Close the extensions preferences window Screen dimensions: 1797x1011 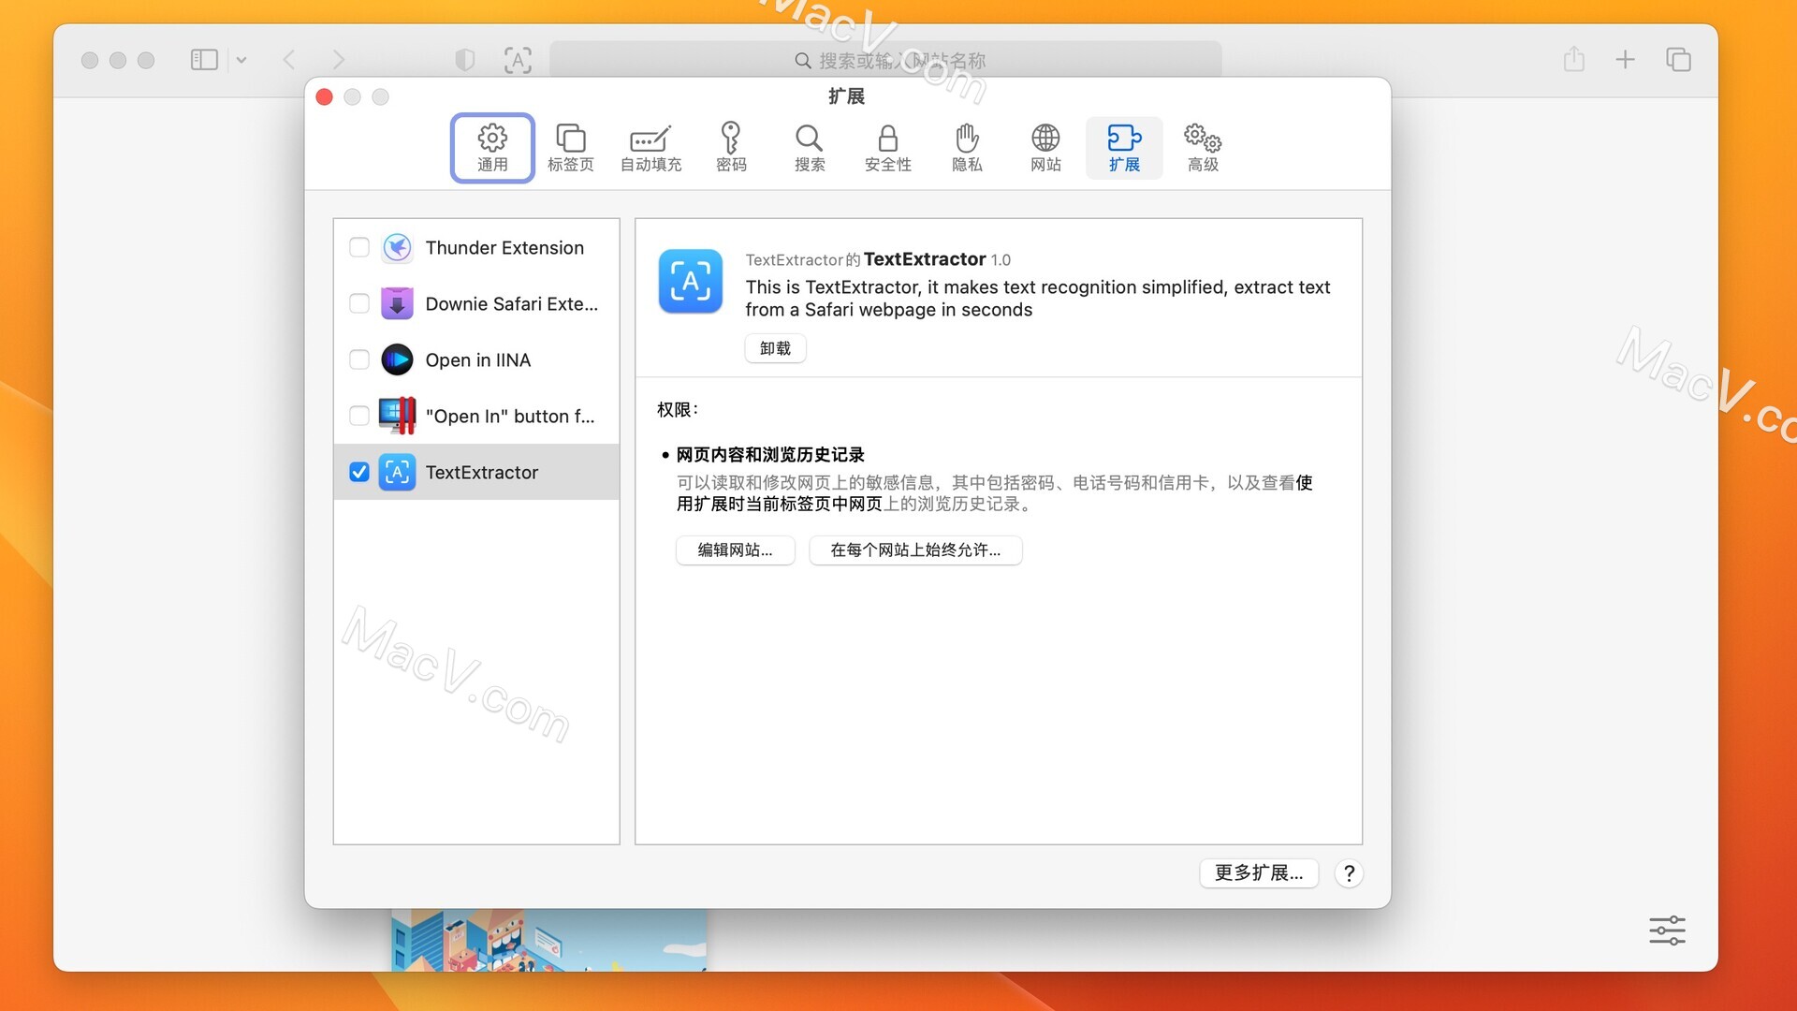tap(325, 96)
